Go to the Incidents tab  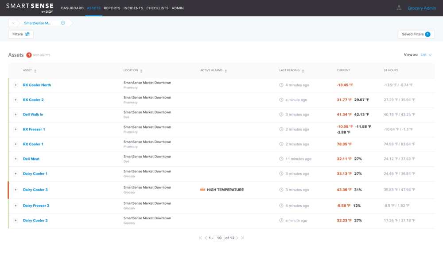133,8
